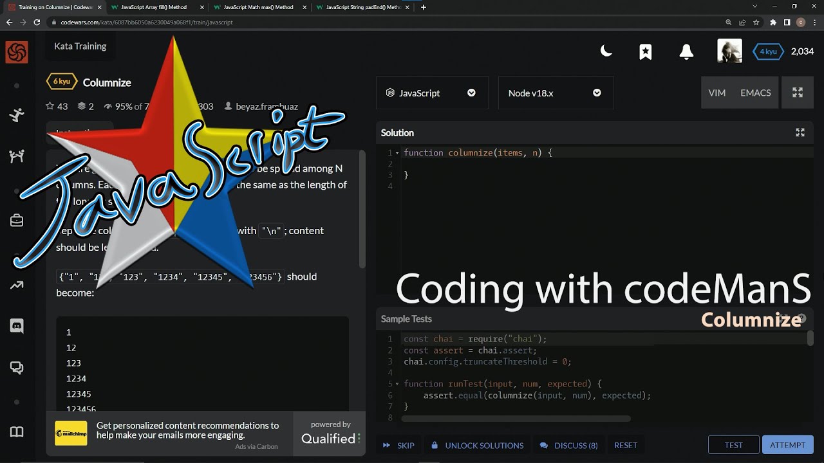Image resolution: width=824 pixels, height=463 pixels.
Task: Open the bookmarked kata star icon
Action: pos(646,52)
